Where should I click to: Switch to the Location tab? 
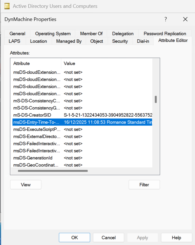(38, 41)
